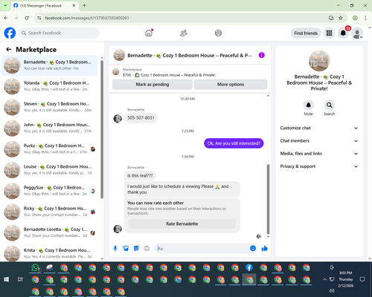Click the volume speaker tray icon
The height and width of the screenshot is (297, 372).
click(x=332, y=290)
